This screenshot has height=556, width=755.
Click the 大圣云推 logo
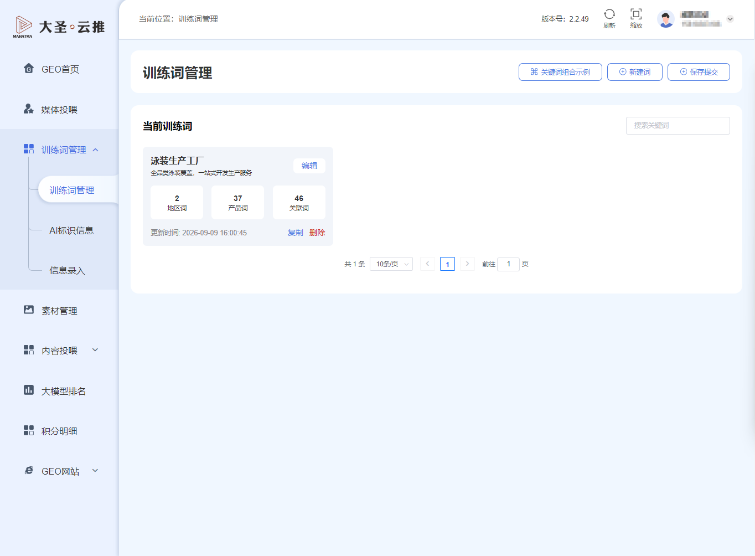coord(59,27)
